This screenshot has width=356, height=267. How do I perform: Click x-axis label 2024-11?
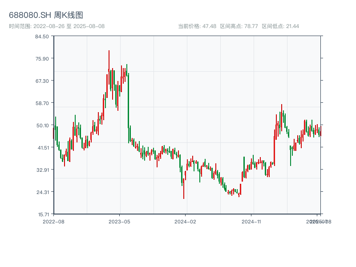click(251, 222)
